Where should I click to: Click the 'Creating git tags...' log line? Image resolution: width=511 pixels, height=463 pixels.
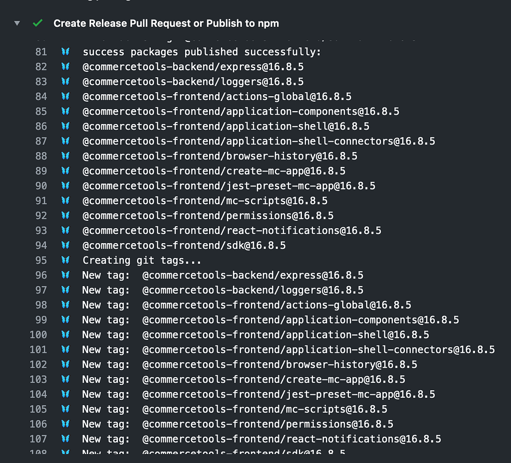click(x=142, y=260)
